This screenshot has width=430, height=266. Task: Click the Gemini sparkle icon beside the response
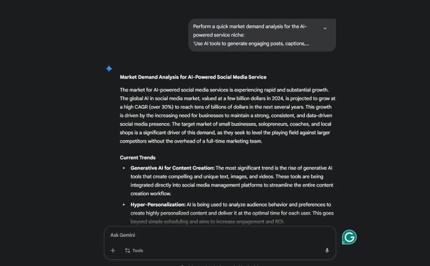[x=109, y=69]
